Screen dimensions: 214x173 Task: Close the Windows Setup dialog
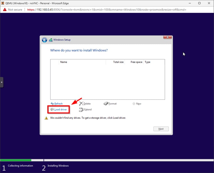tap(167, 37)
